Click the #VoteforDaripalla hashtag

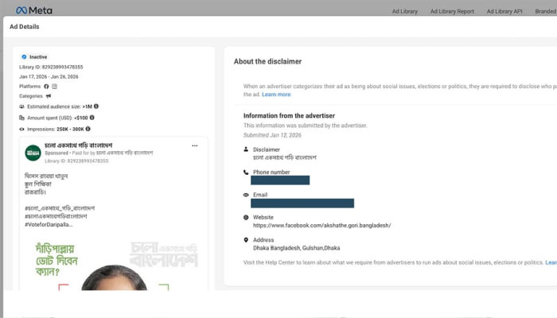click(x=49, y=225)
